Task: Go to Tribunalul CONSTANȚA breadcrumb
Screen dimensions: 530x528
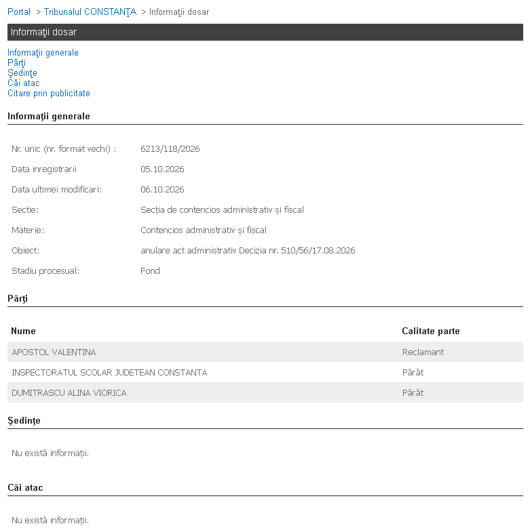Action: click(90, 12)
